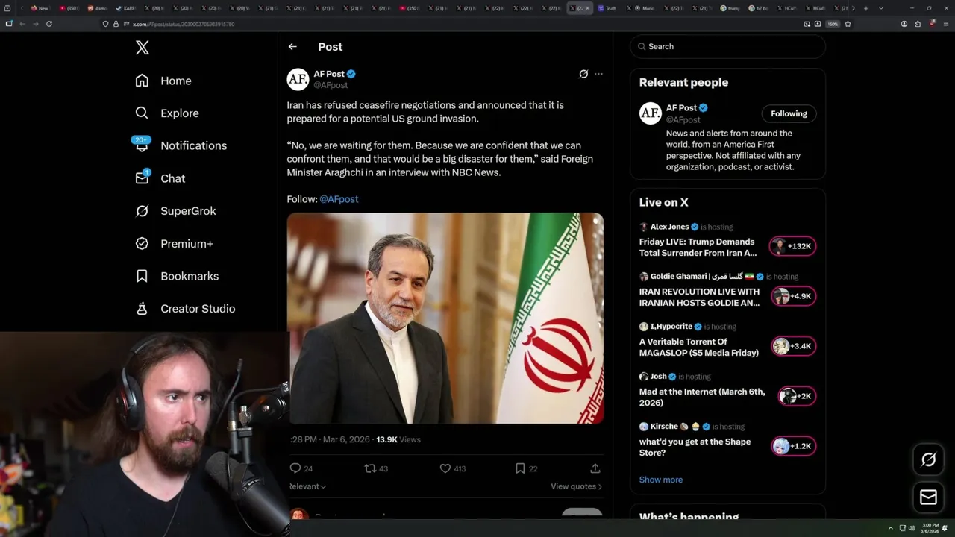The height and width of the screenshot is (537, 955).
Task: Open Creator Studio icon in sidebar
Action: click(x=142, y=309)
